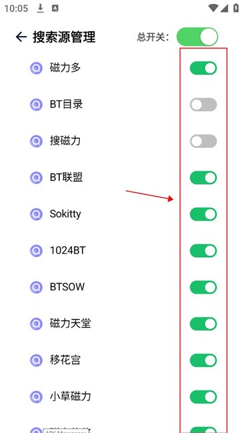This screenshot has width=243, height=433.
Task: Tap the battery icon in status bar
Action: pos(236,8)
